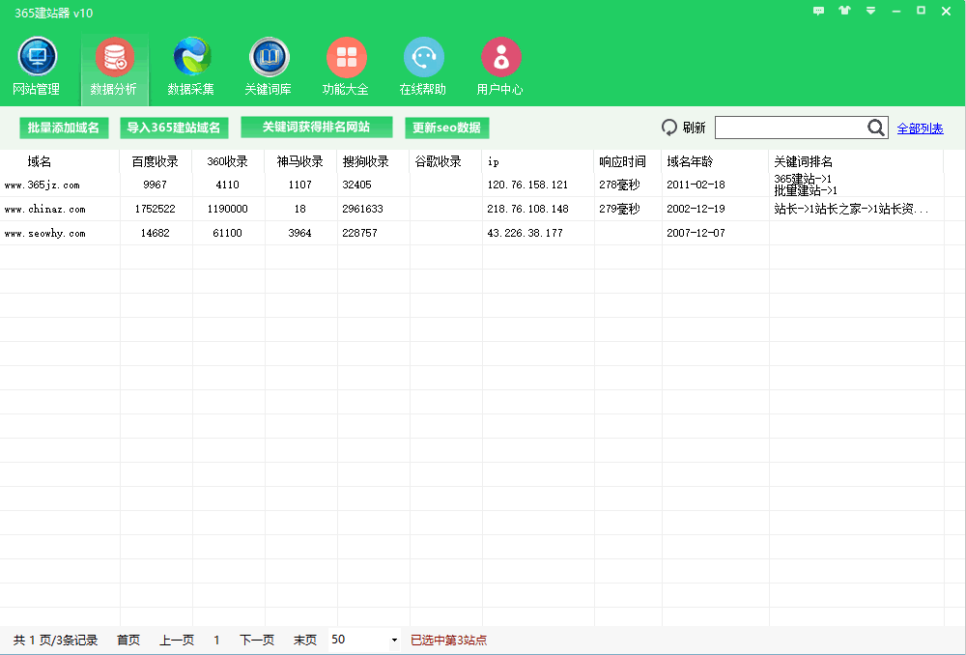Go to 首页 first page
The image size is (966, 655).
[x=128, y=641]
